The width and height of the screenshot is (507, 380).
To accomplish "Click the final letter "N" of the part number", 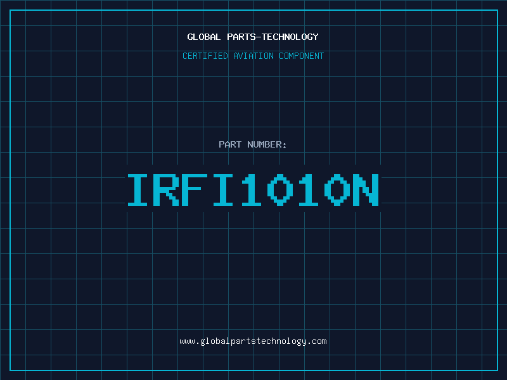I will click(x=366, y=189).
